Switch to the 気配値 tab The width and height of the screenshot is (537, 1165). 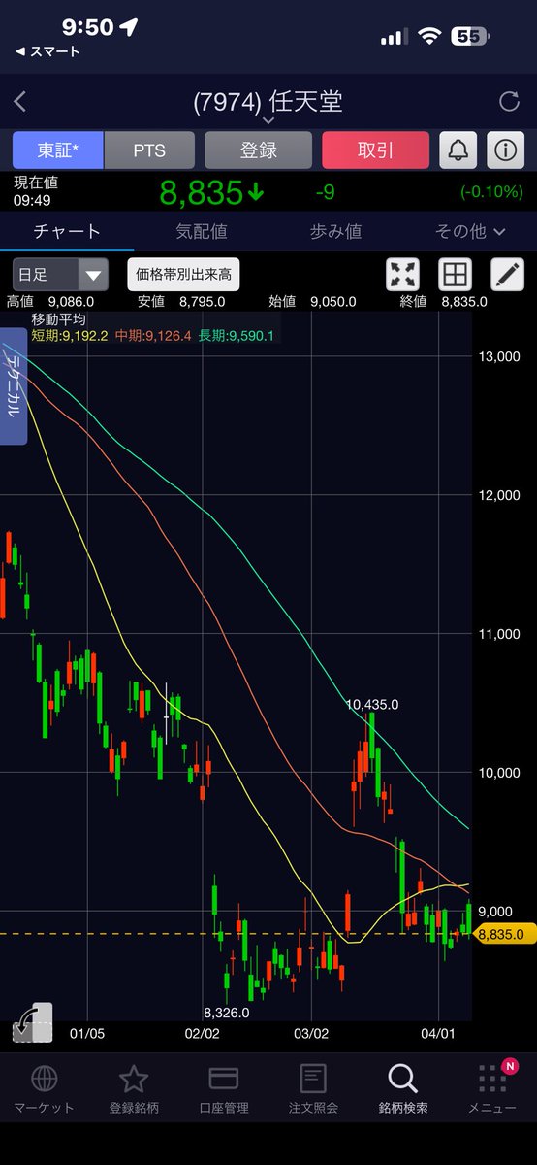click(201, 231)
